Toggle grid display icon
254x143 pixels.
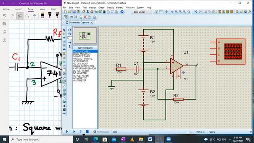[161, 12]
